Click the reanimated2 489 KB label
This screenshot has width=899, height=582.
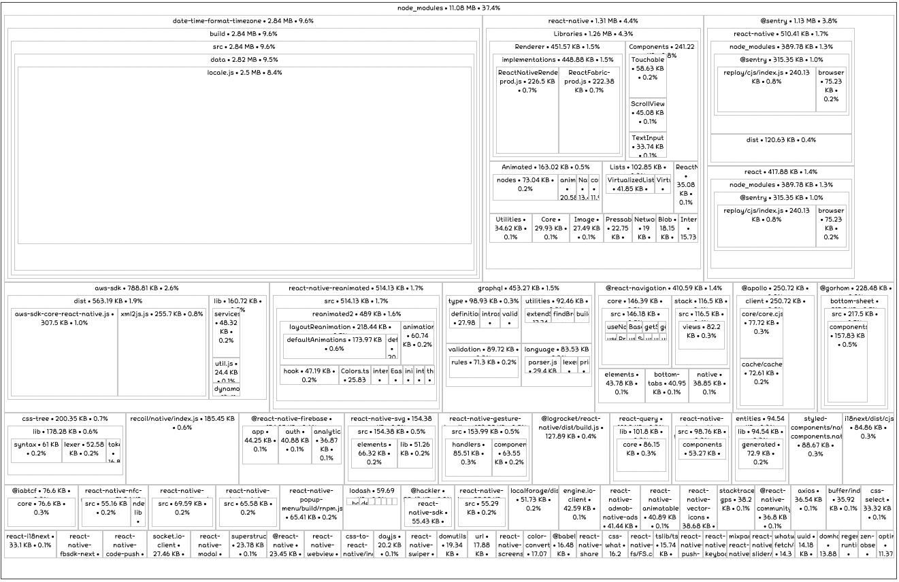pyautogui.click(x=357, y=314)
